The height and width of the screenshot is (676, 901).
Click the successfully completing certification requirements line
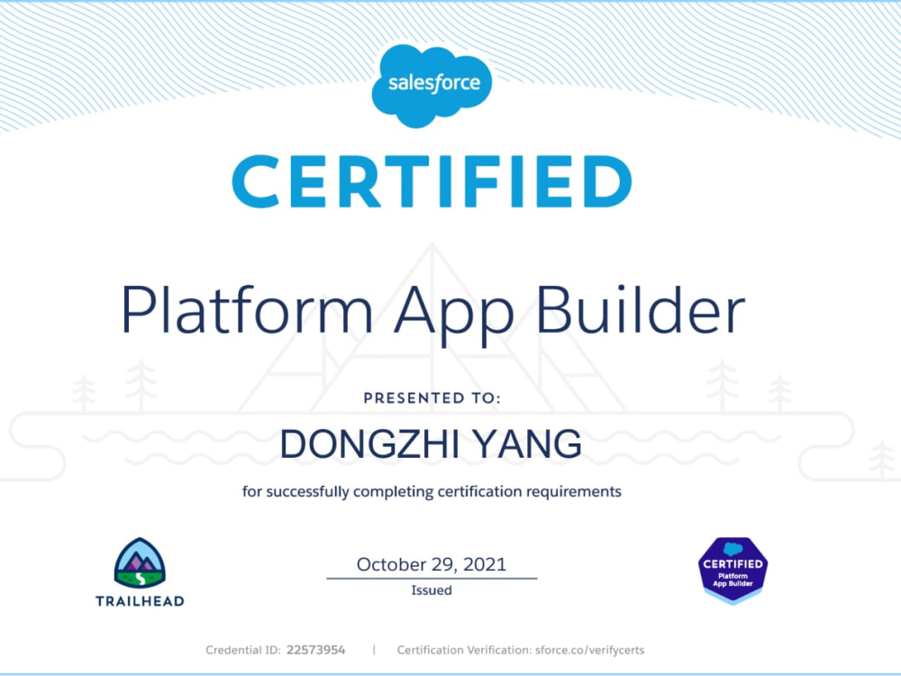(x=432, y=492)
